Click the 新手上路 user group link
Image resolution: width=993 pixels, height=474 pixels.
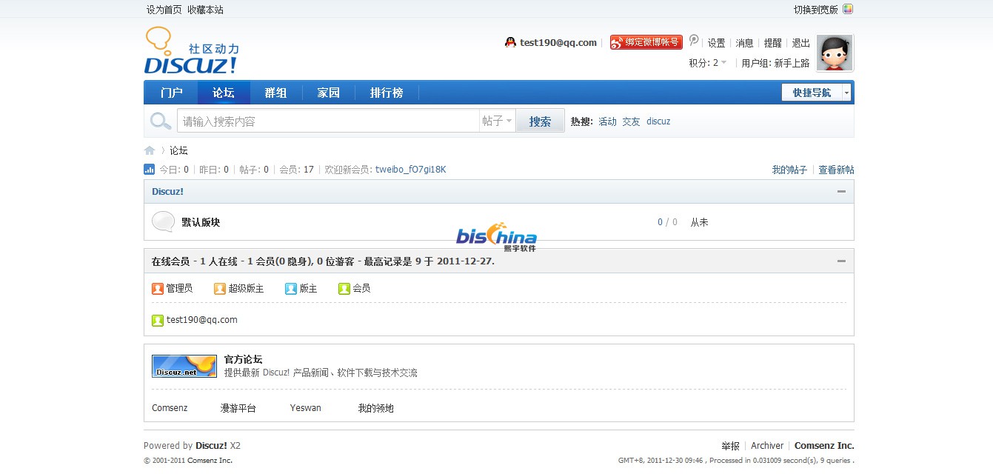tap(792, 63)
